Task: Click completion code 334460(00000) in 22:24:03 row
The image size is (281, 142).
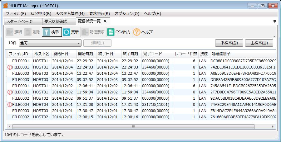Action: pyautogui.click(x=155, y=67)
